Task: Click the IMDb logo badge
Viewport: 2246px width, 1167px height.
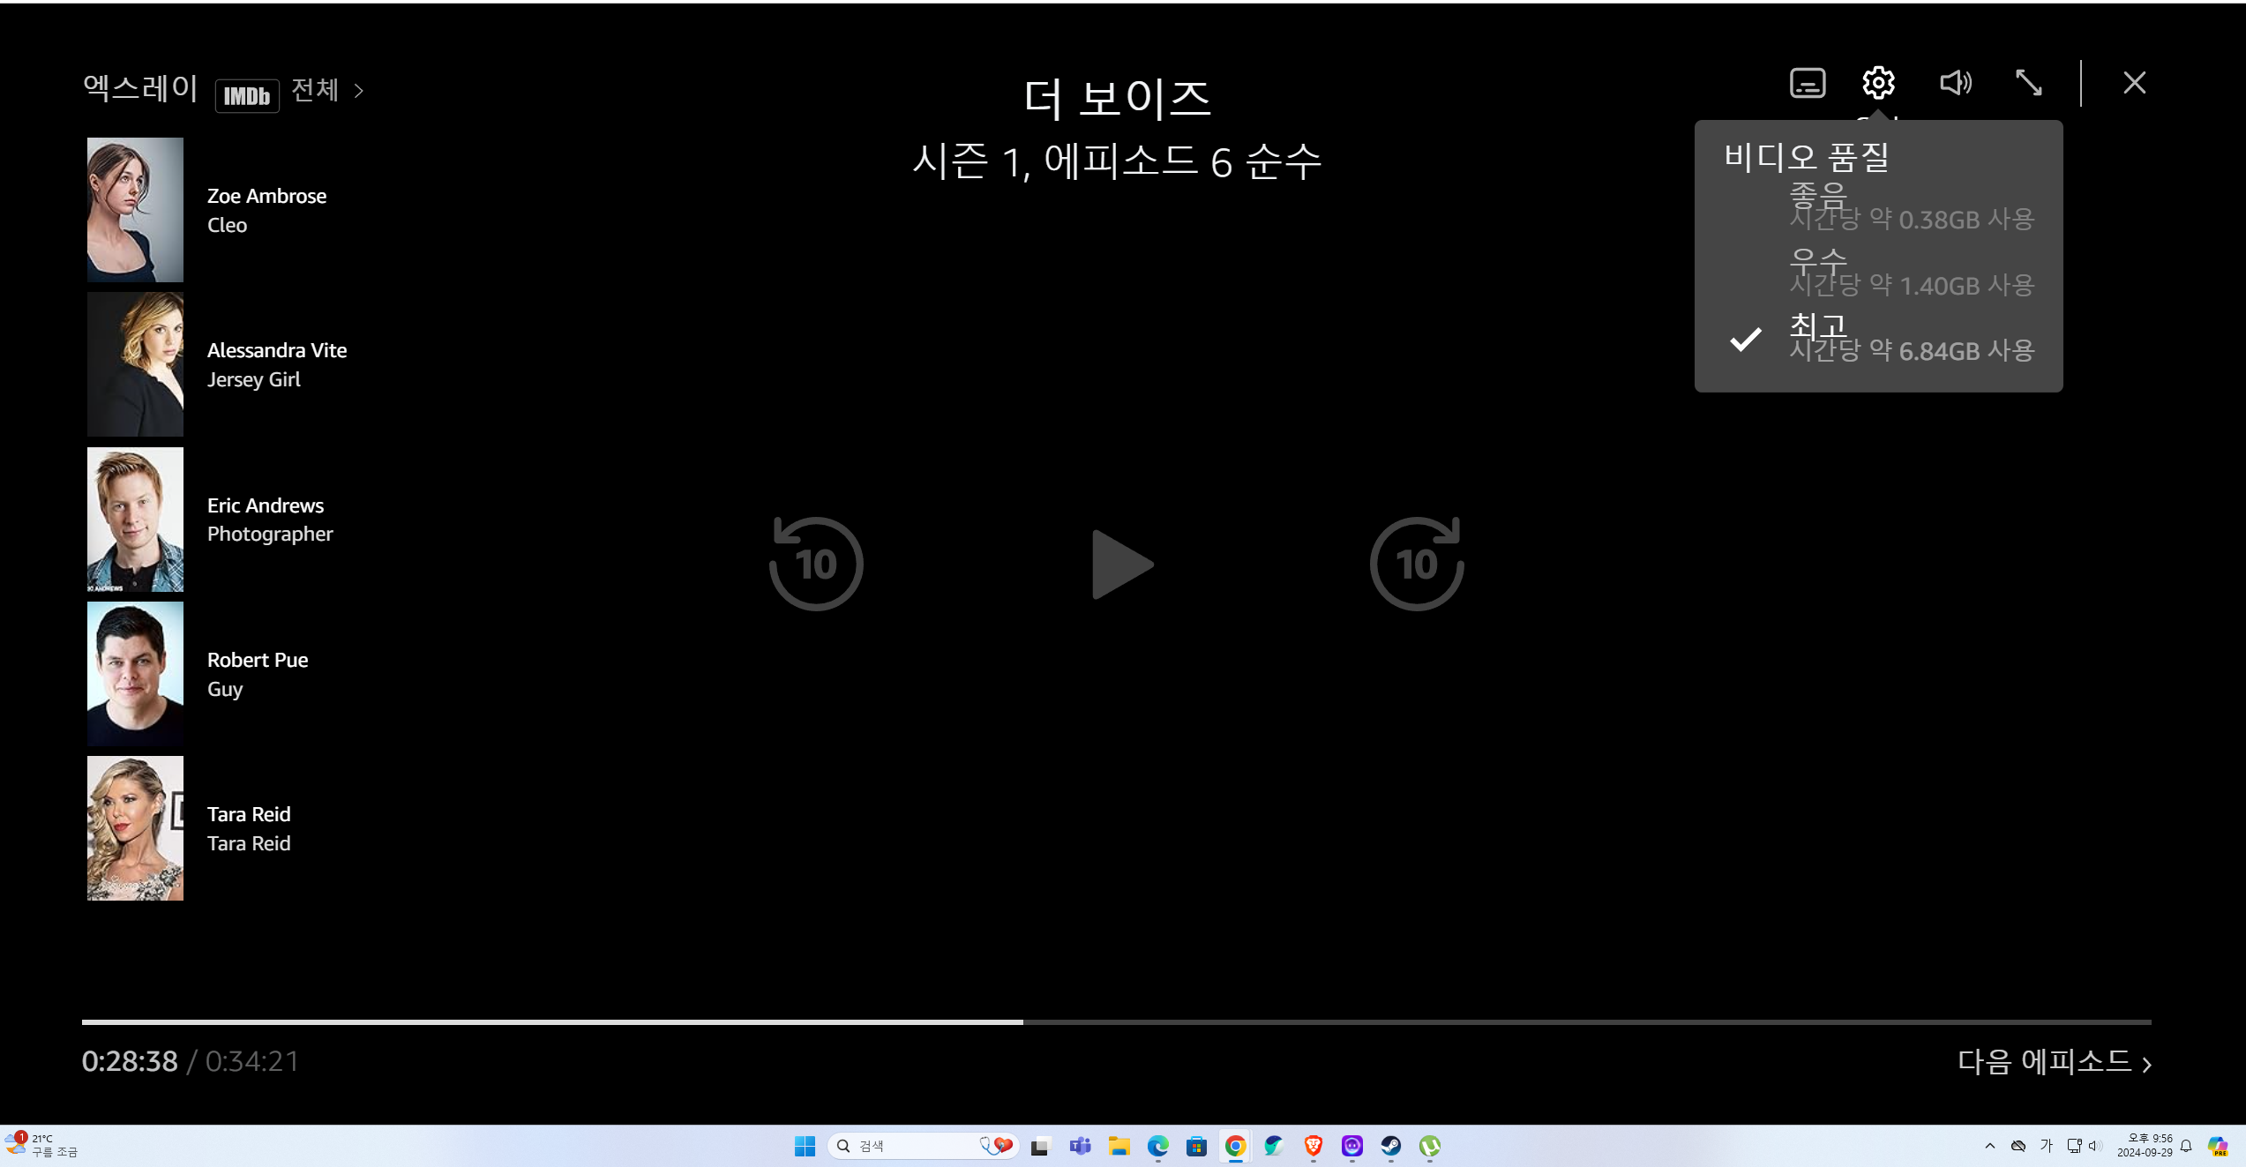Action: pyautogui.click(x=247, y=95)
